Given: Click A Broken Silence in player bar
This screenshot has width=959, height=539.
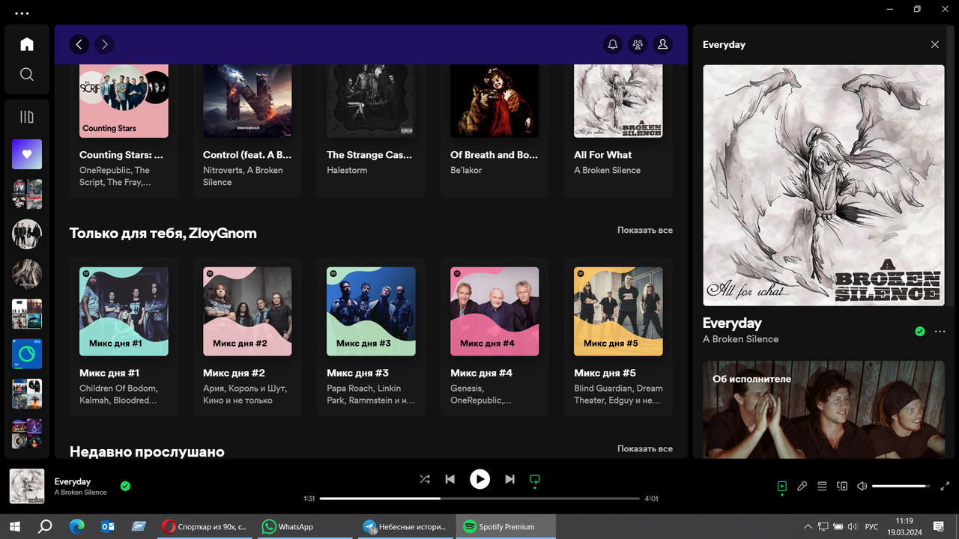Looking at the screenshot, I should point(81,493).
